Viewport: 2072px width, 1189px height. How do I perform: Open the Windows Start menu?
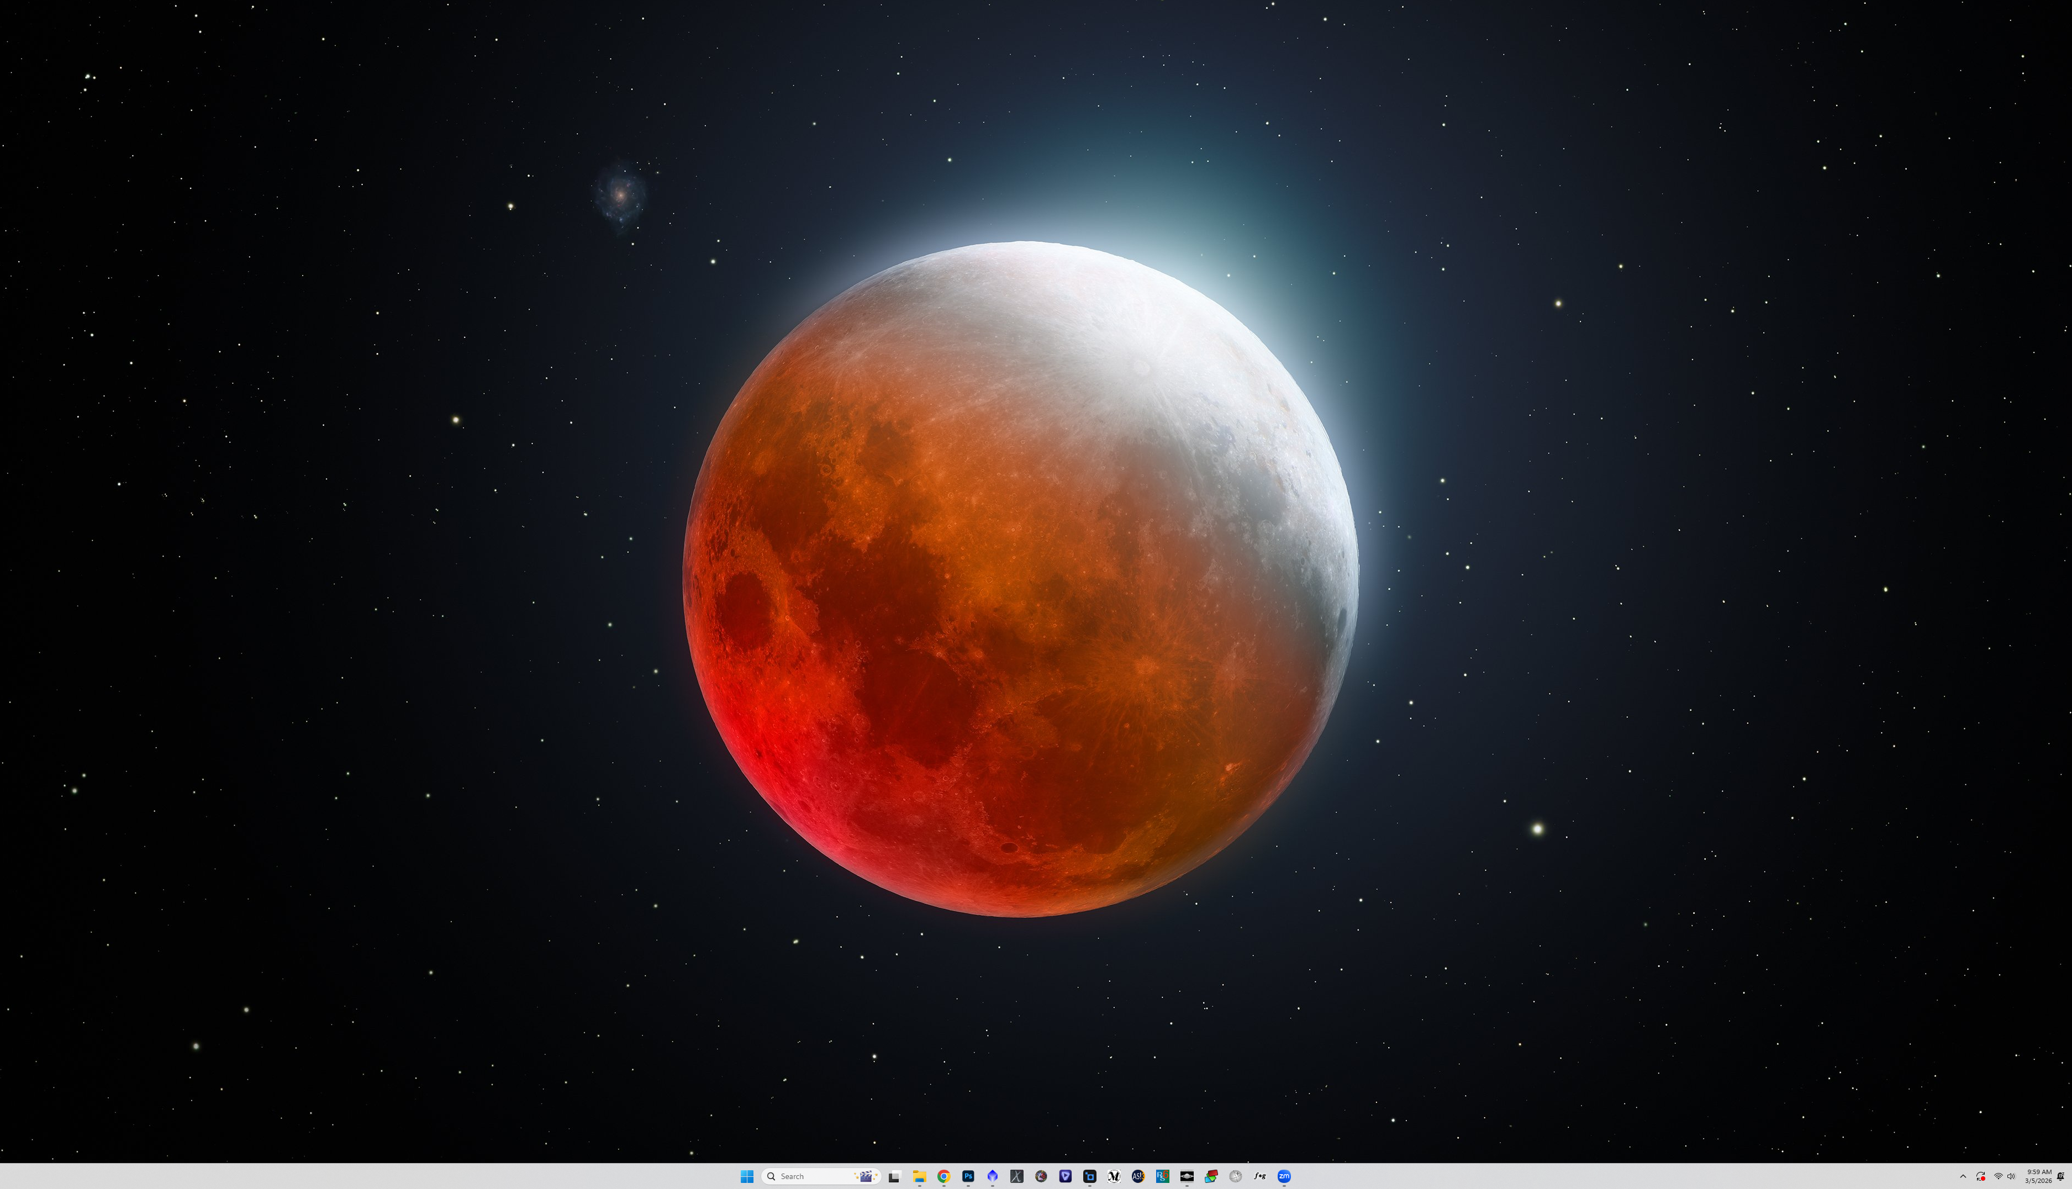point(746,1176)
